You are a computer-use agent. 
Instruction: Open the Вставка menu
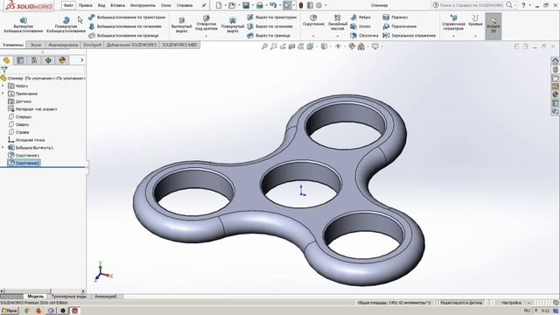tap(117, 5)
